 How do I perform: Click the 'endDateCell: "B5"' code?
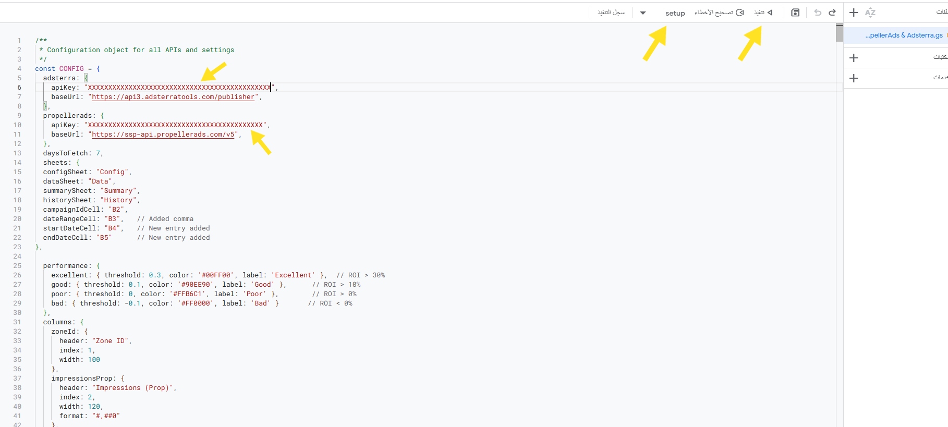pyautogui.click(x=77, y=238)
